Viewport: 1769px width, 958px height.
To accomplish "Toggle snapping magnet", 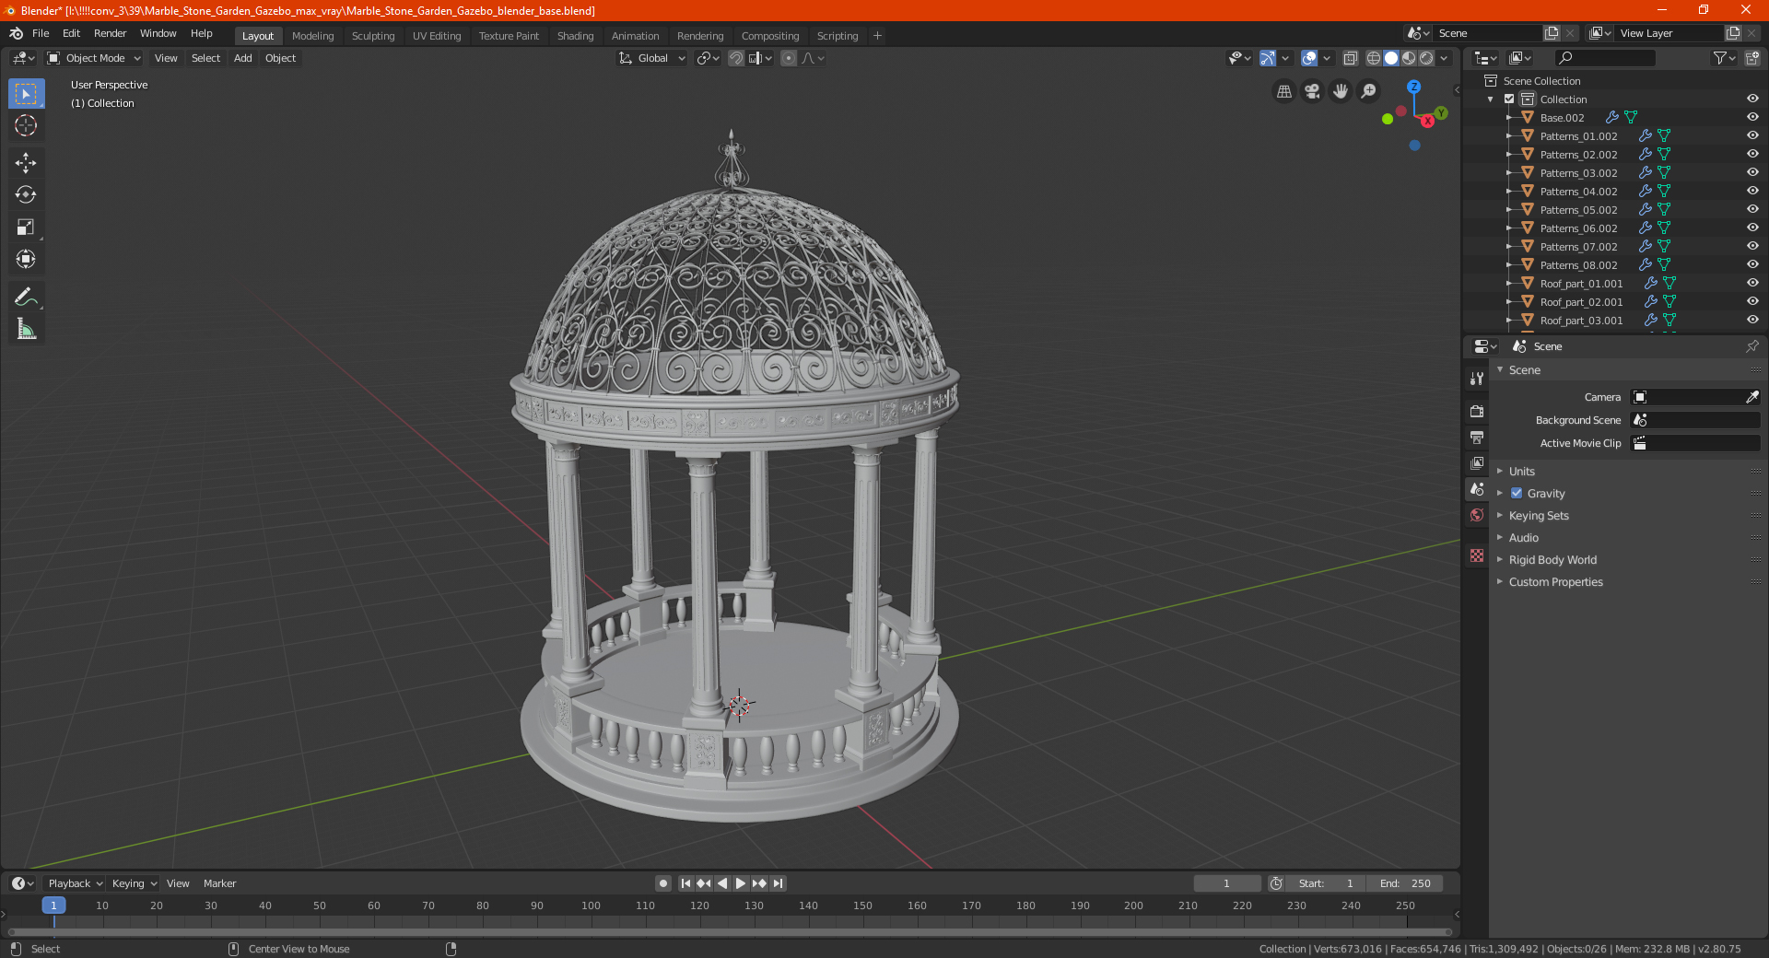I will click(736, 58).
